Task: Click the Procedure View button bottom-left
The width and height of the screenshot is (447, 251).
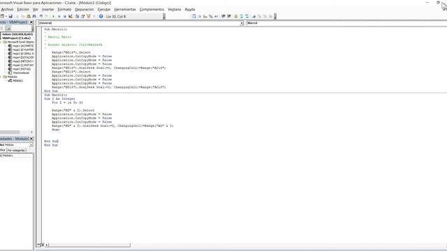Action: point(38,245)
